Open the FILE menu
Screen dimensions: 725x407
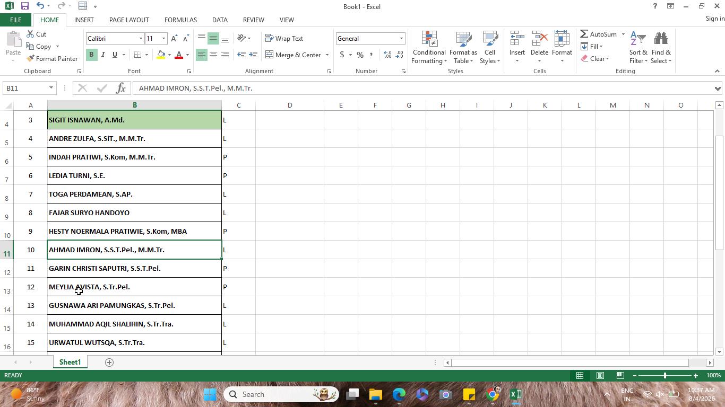(15, 20)
